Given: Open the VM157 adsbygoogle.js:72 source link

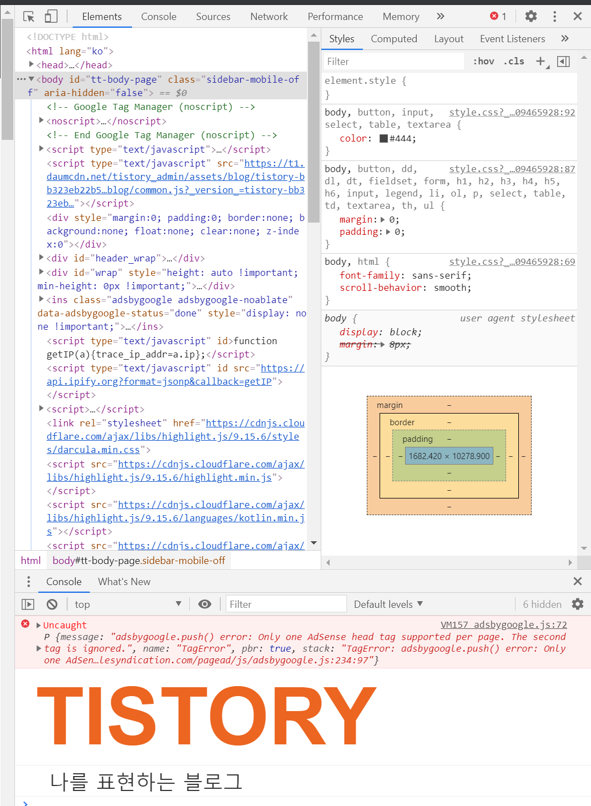Looking at the screenshot, I should [503, 624].
